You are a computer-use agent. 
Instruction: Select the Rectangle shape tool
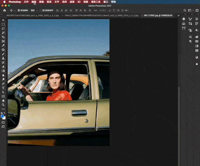click(3, 96)
